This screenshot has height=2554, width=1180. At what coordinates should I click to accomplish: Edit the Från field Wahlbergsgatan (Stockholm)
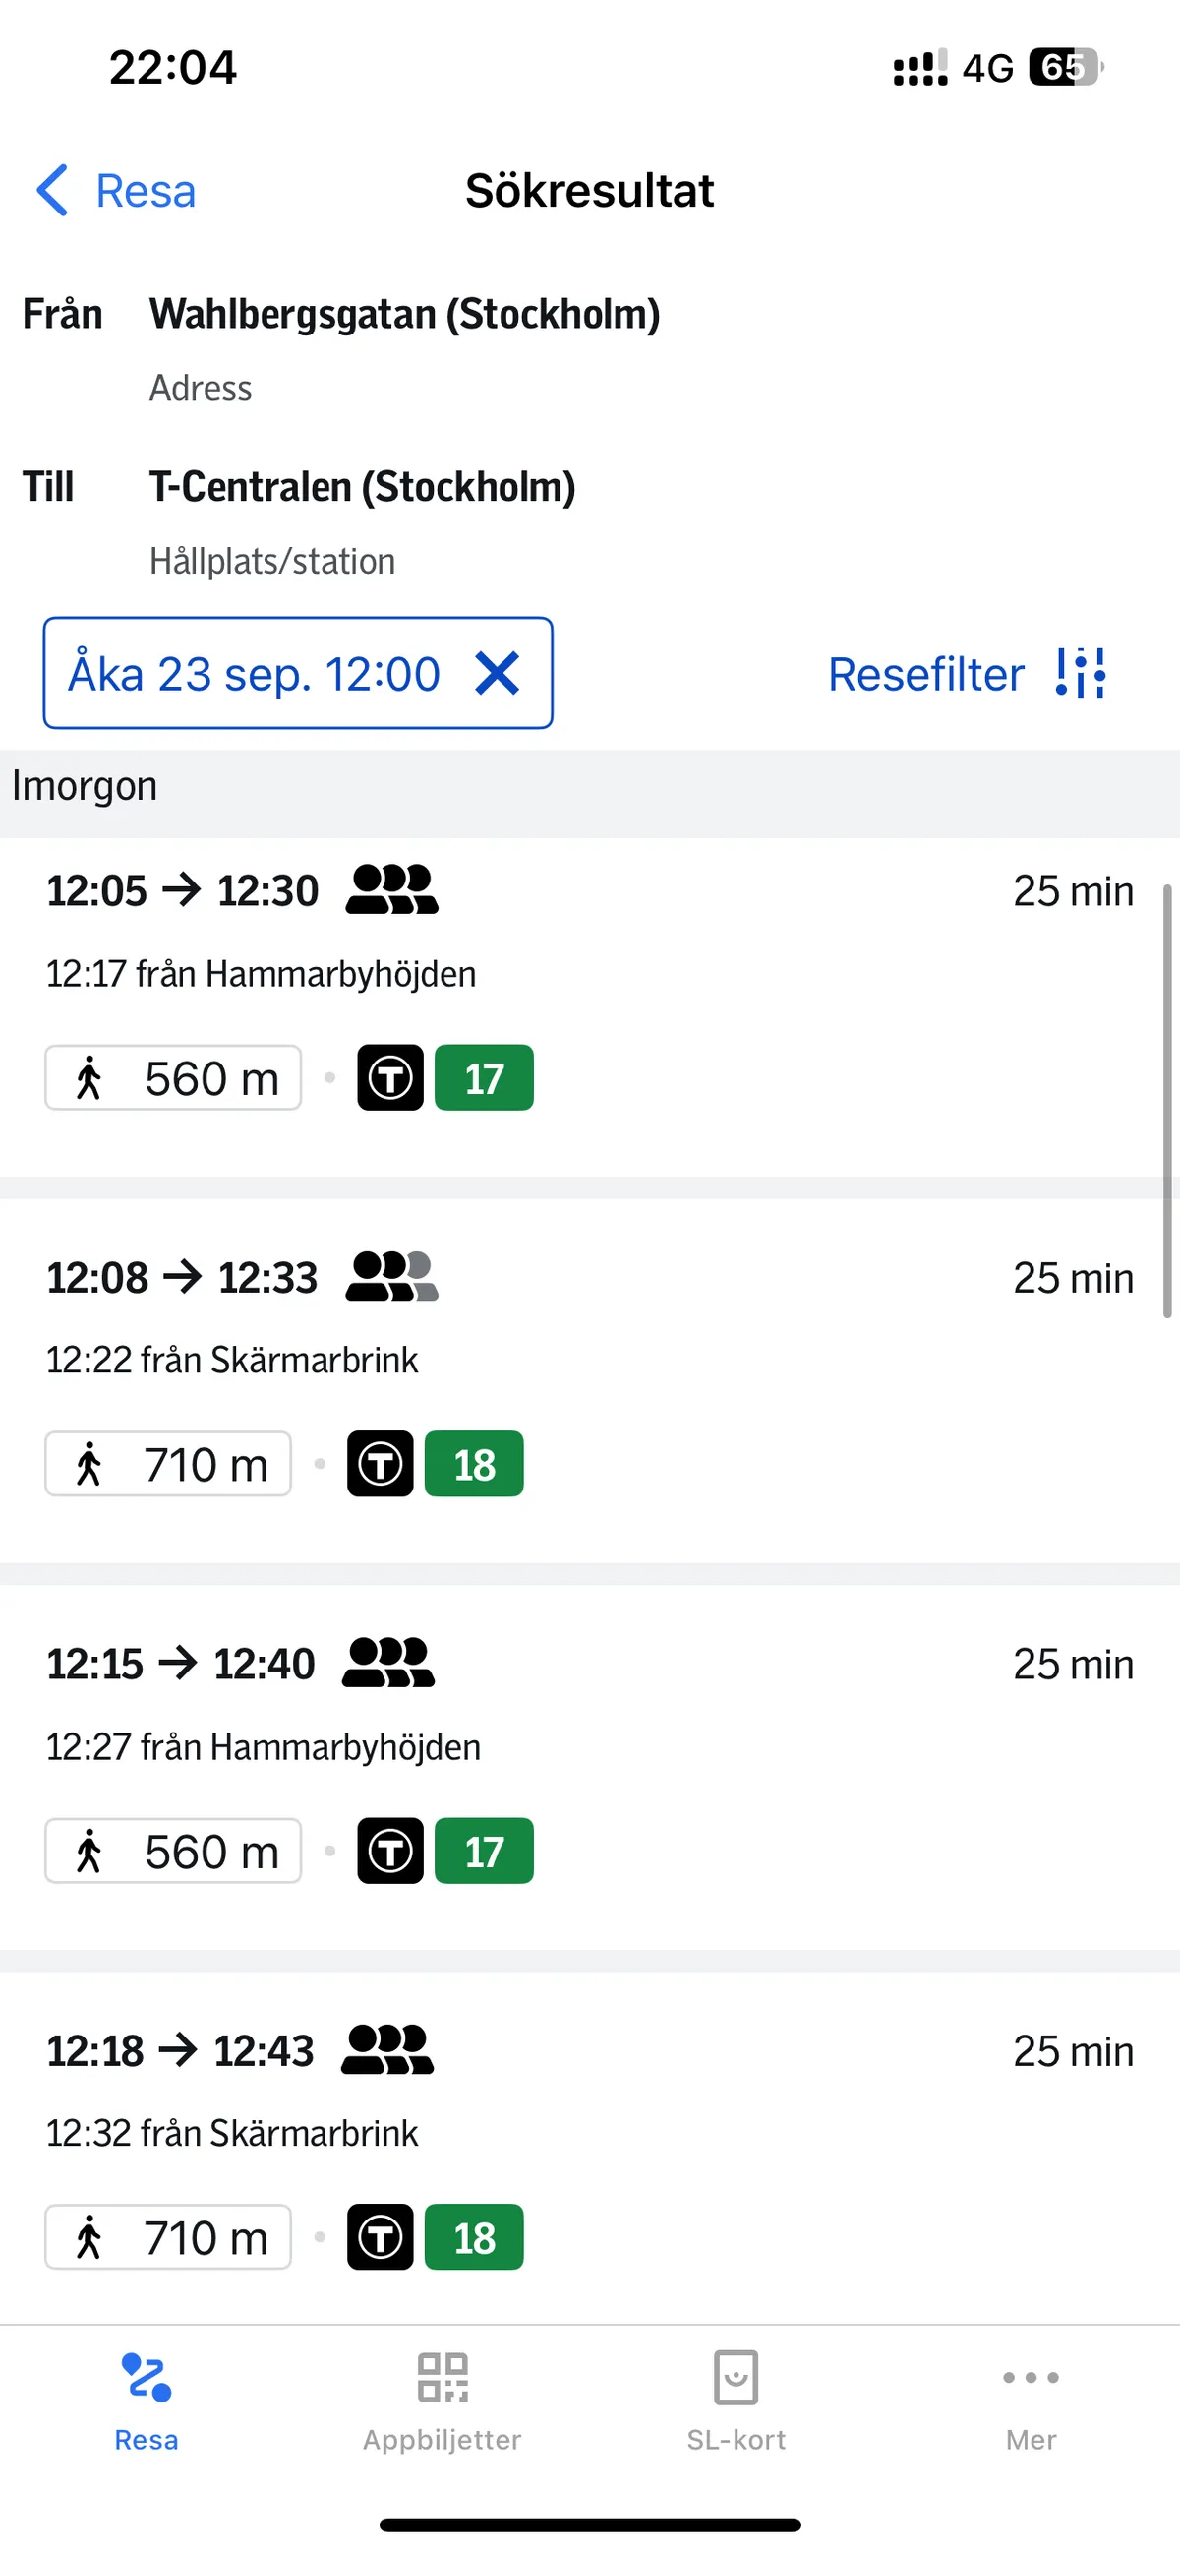click(404, 315)
